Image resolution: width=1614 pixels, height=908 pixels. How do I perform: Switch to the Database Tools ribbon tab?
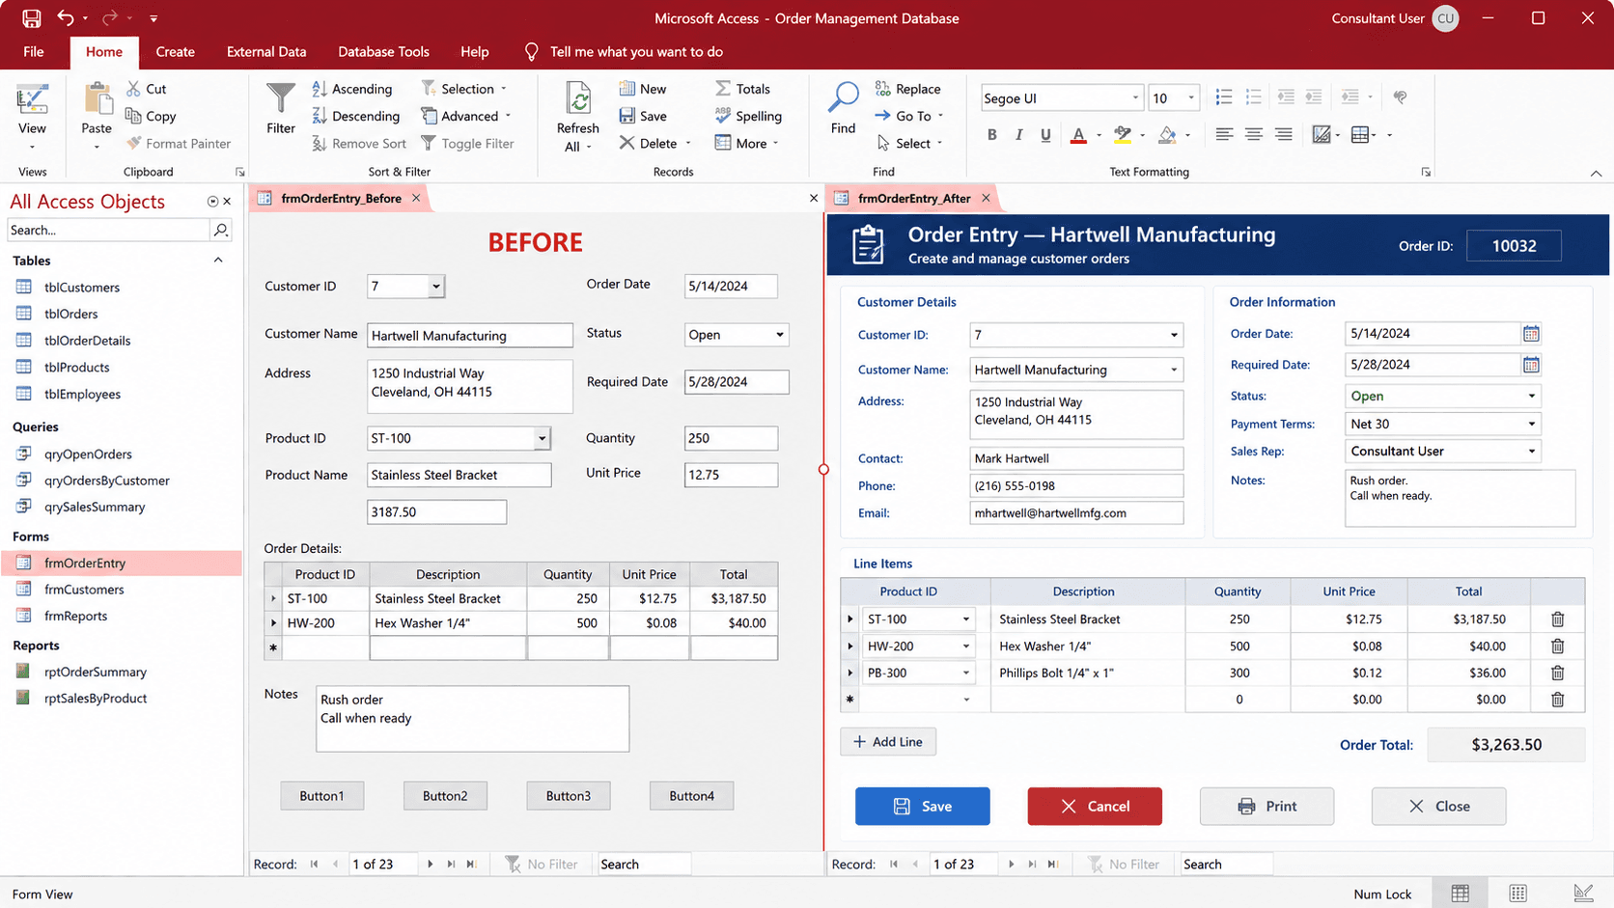383,51
